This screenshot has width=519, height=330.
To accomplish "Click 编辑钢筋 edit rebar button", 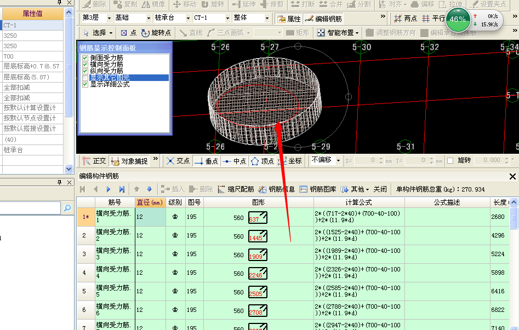I will [x=323, y=19].
